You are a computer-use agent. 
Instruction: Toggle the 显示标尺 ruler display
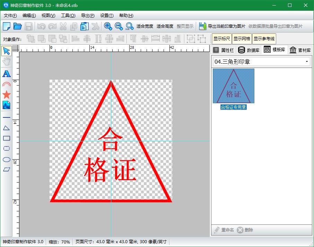coord(221,39)
